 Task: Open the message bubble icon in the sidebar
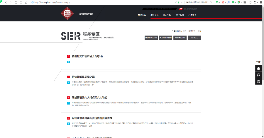pyautogui.click(x=258, y=75)
